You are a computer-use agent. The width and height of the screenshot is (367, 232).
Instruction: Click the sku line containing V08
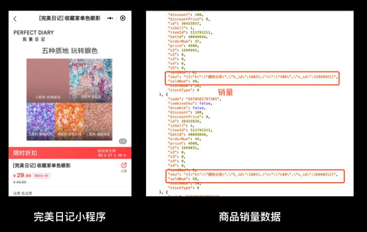pyautogui.click(x=253, y=77)
